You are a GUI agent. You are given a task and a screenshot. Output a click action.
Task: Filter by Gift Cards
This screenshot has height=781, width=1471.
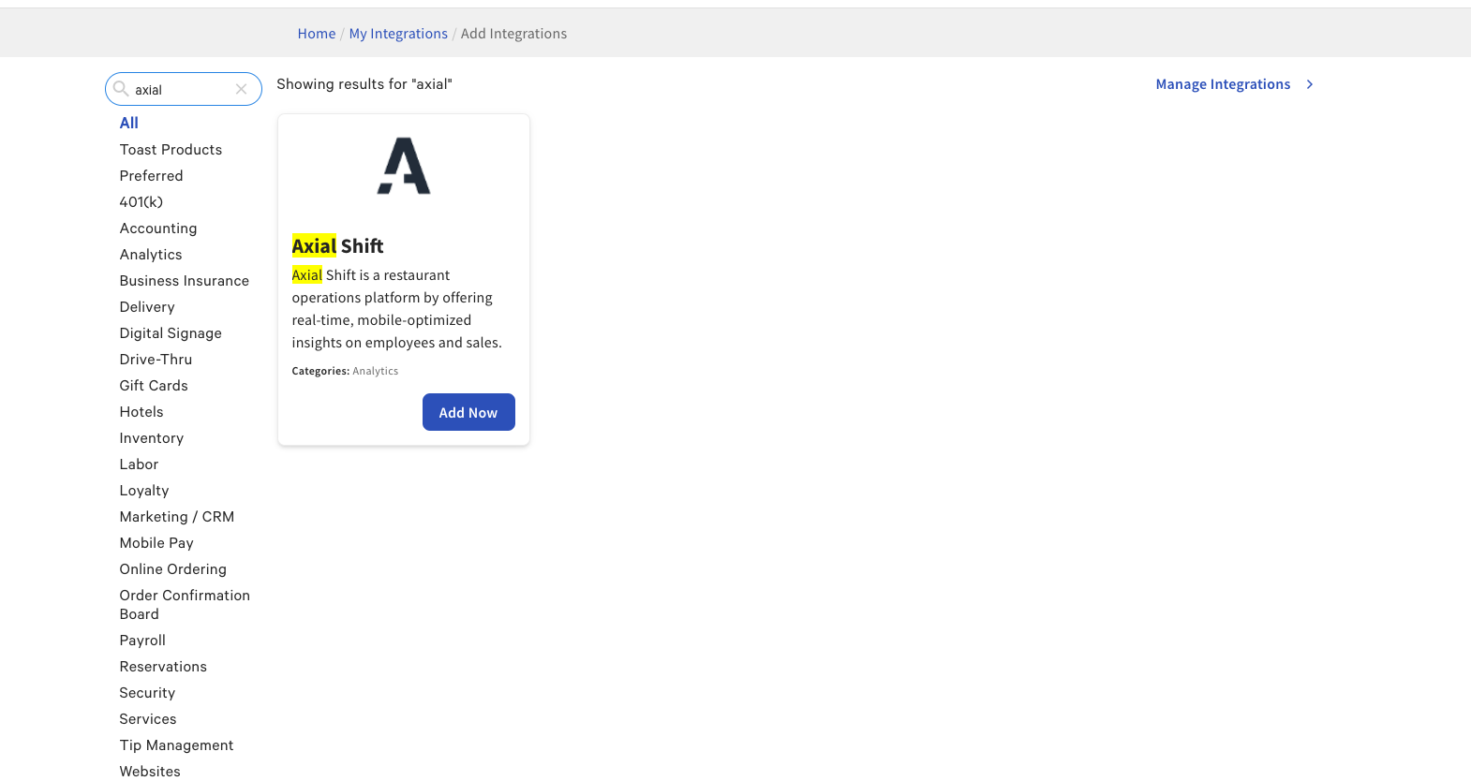click(x=154, y=386)
